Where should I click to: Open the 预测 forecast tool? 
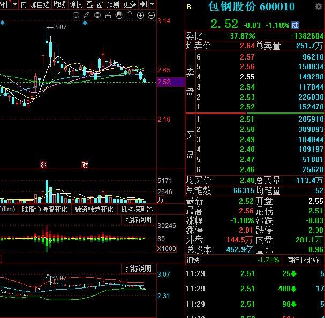113,4
